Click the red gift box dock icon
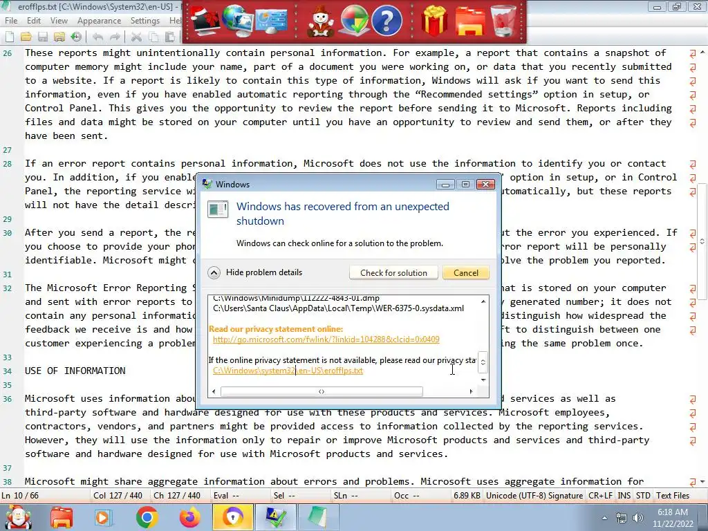 coord(434,20)
